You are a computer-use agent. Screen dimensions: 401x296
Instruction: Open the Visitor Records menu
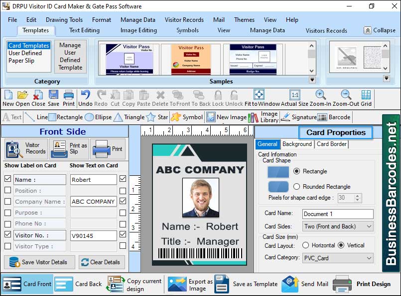click(184, 20)
